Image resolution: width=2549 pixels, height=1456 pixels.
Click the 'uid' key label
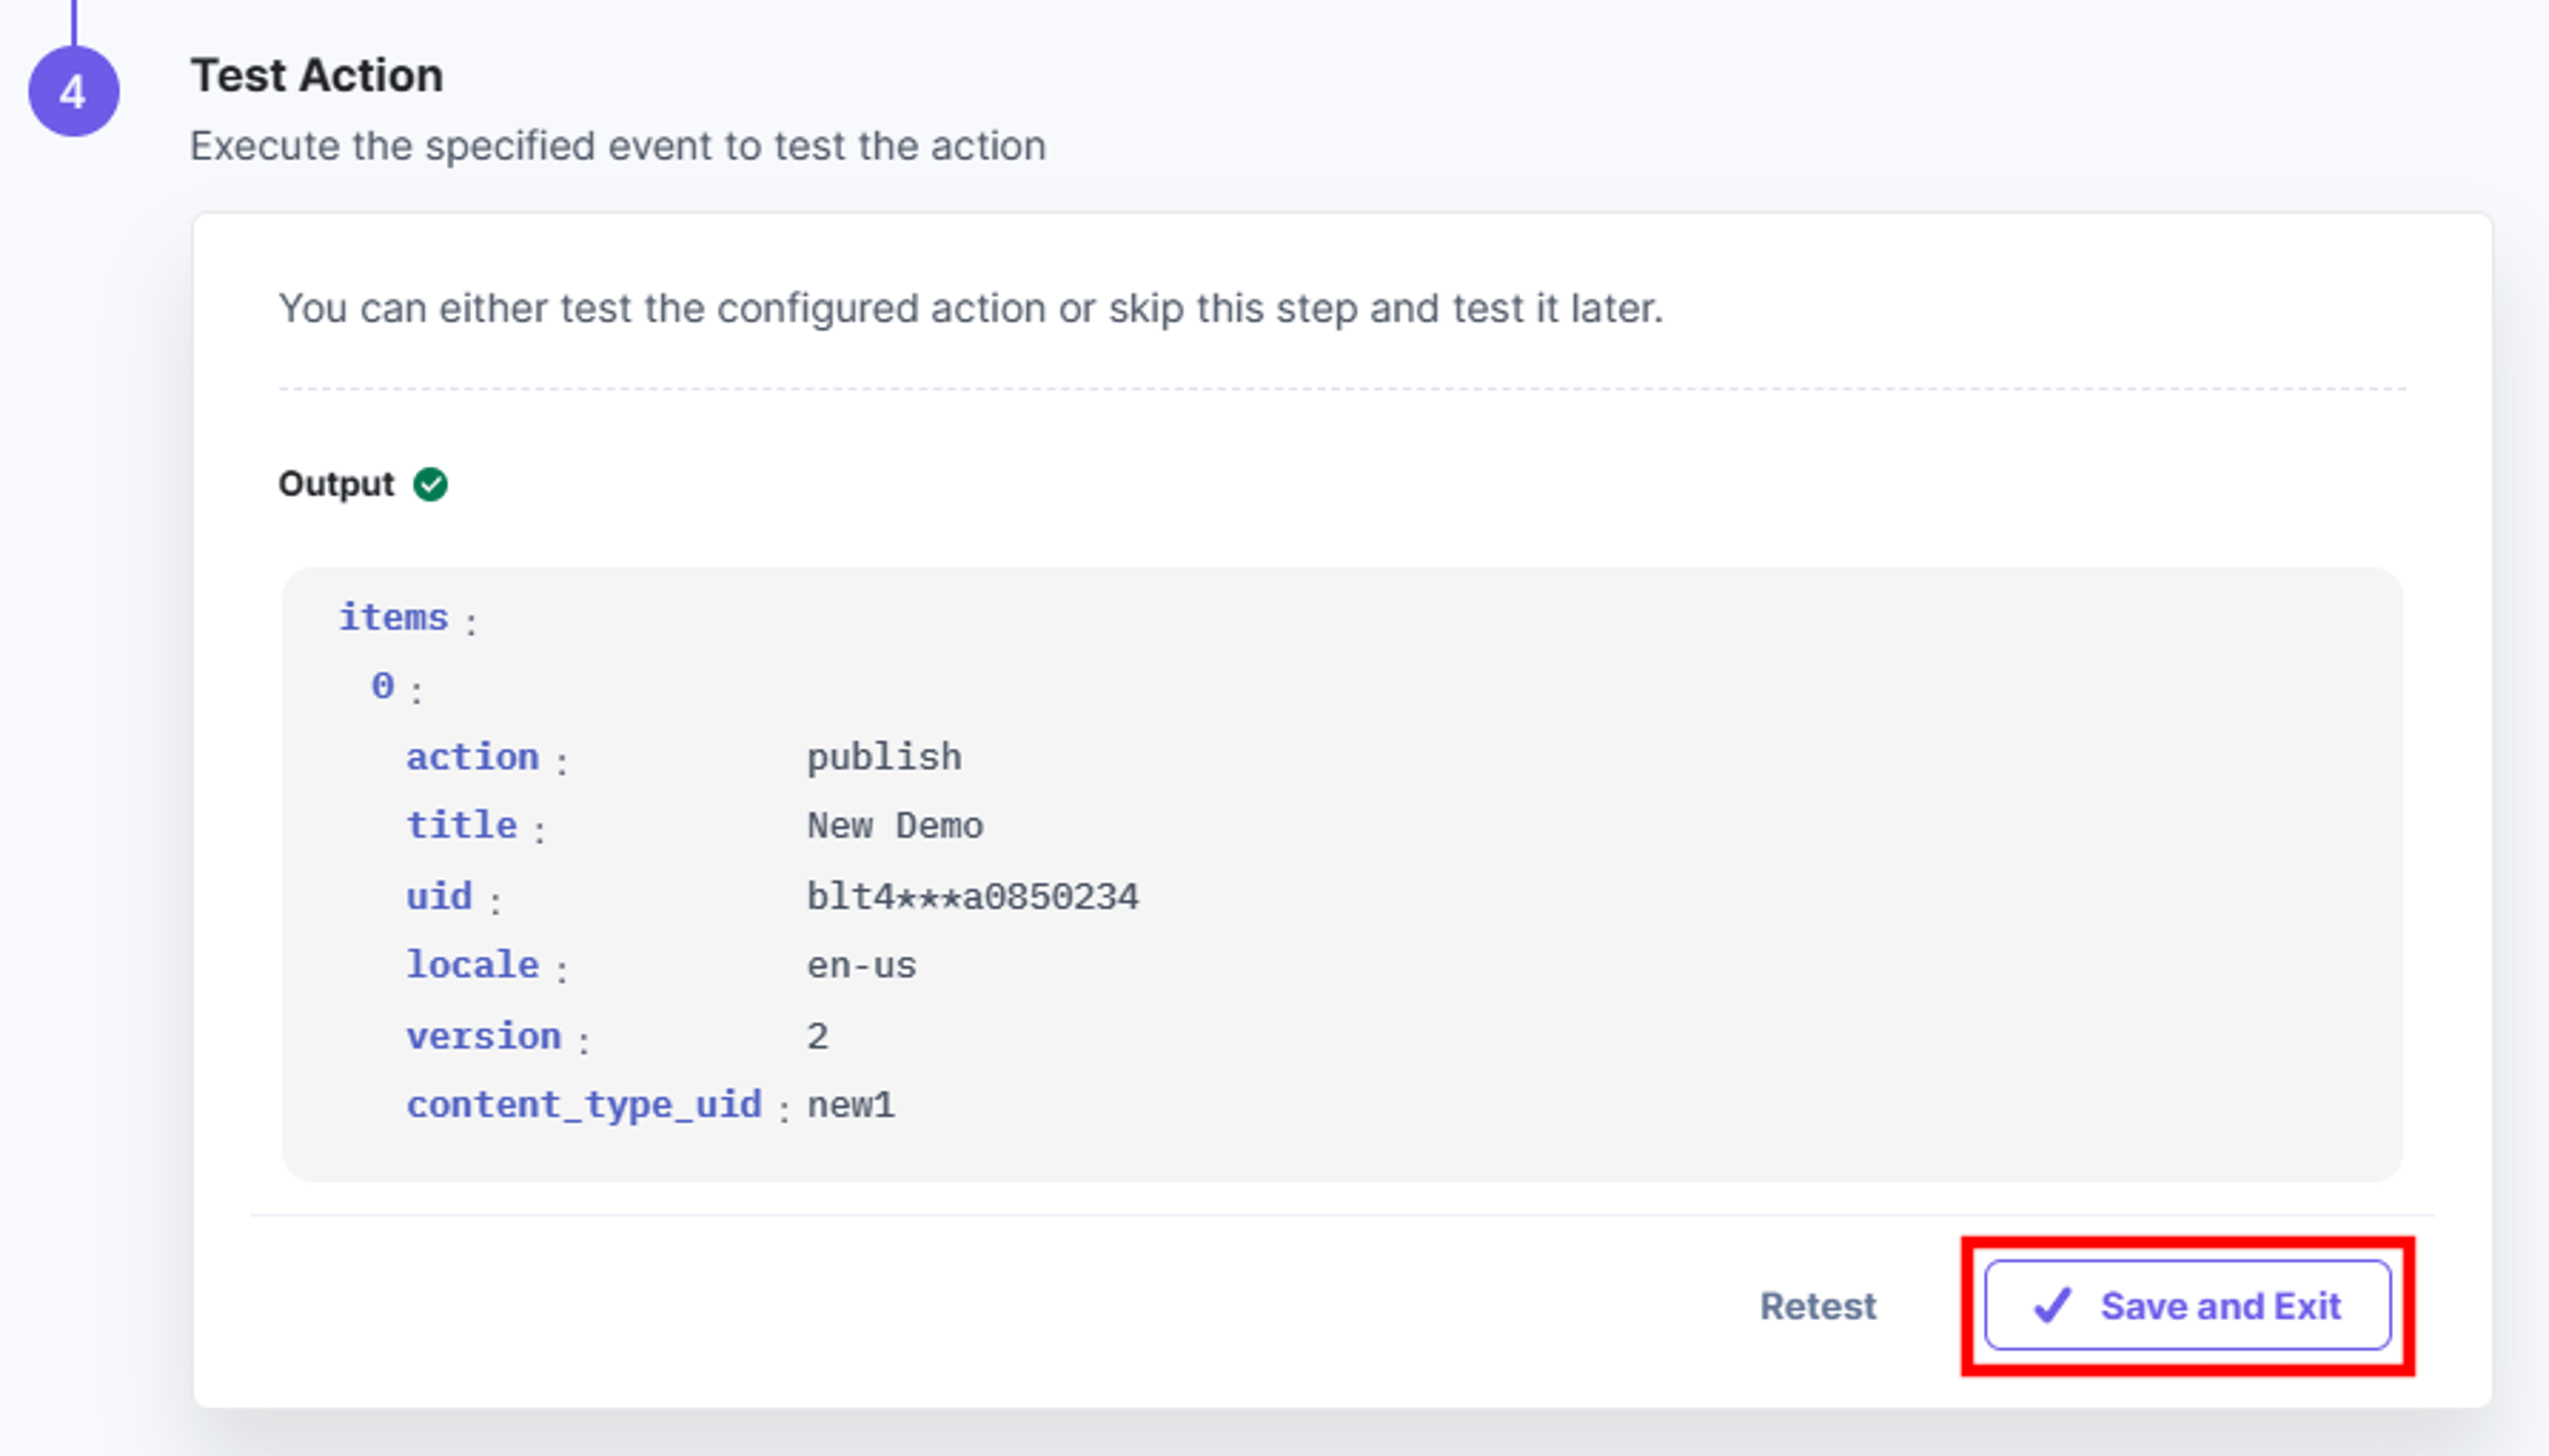coord(439,896)
